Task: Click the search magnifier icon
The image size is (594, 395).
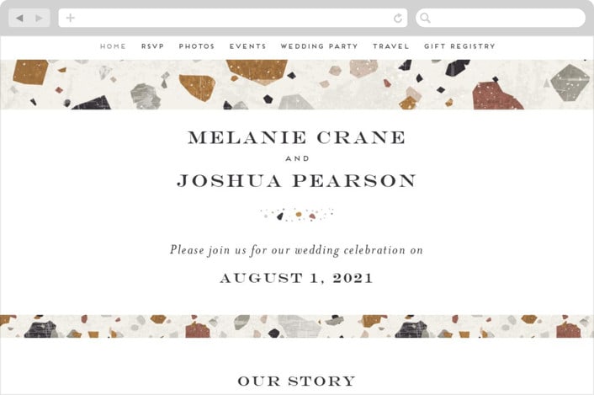Action: click(x=425, y=18)
